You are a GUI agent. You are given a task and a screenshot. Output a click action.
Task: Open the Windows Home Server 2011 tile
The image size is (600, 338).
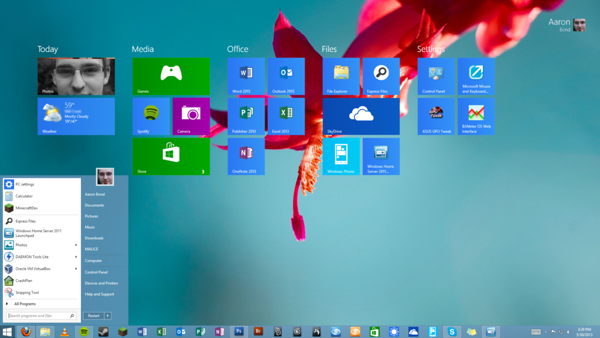[381, 156]
